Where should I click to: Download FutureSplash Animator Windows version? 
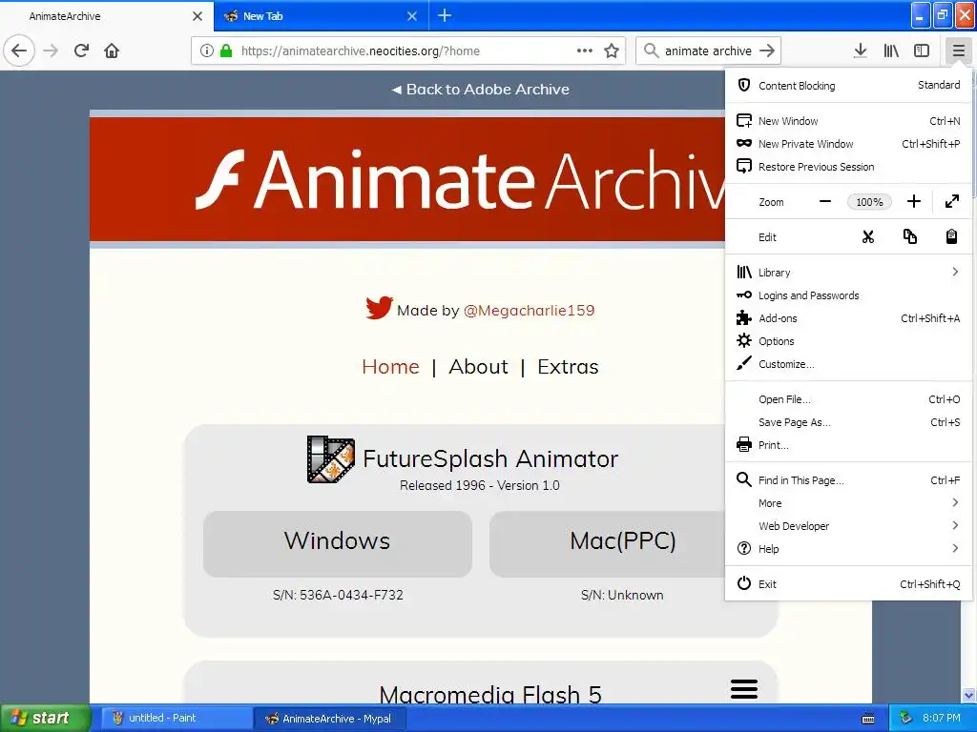[x=337, y=543]
